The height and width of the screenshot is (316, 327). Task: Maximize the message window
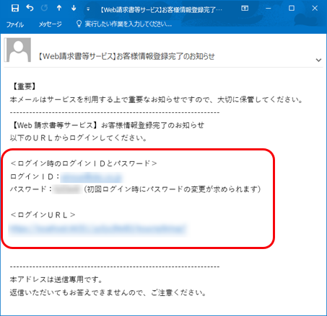(292, 9)
